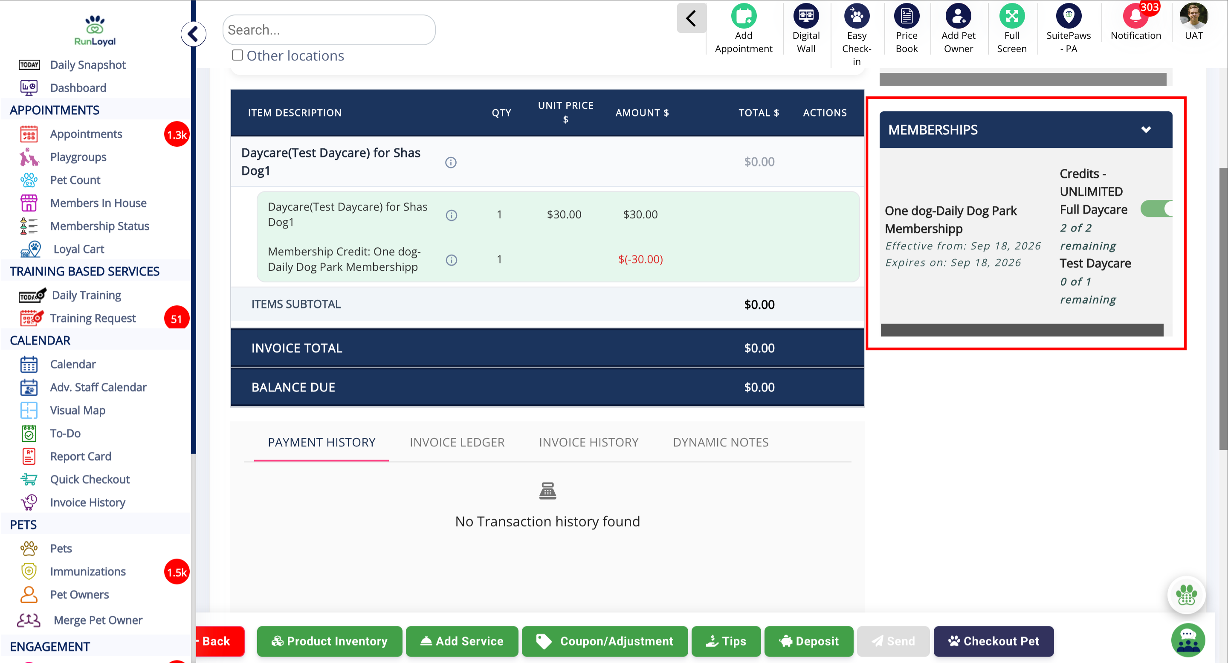Click in the Search field
Screen dimensions: 1228x663
coord(329,29)
